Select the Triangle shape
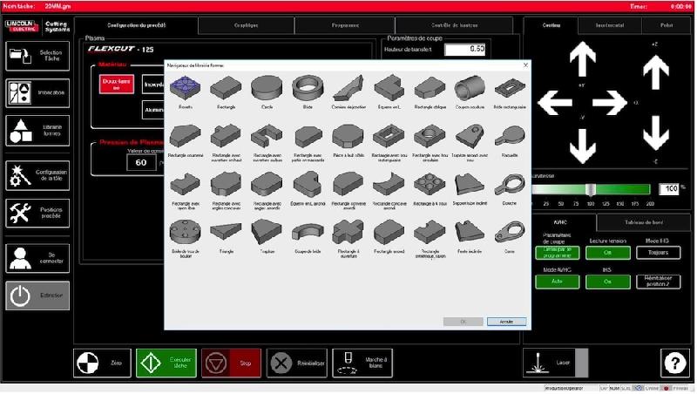The width and height of the screenshot is (697, 394). tap(225, 233)
